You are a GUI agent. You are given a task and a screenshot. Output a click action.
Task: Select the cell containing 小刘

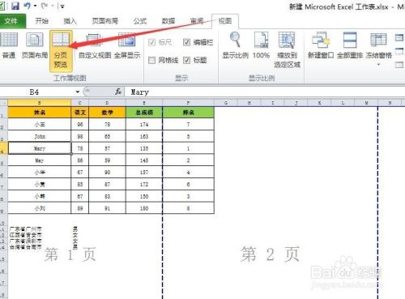coord(40,208)
